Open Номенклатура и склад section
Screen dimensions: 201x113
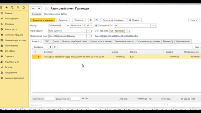[15, 40]
